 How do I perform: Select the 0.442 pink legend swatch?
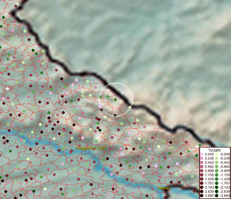202,163
